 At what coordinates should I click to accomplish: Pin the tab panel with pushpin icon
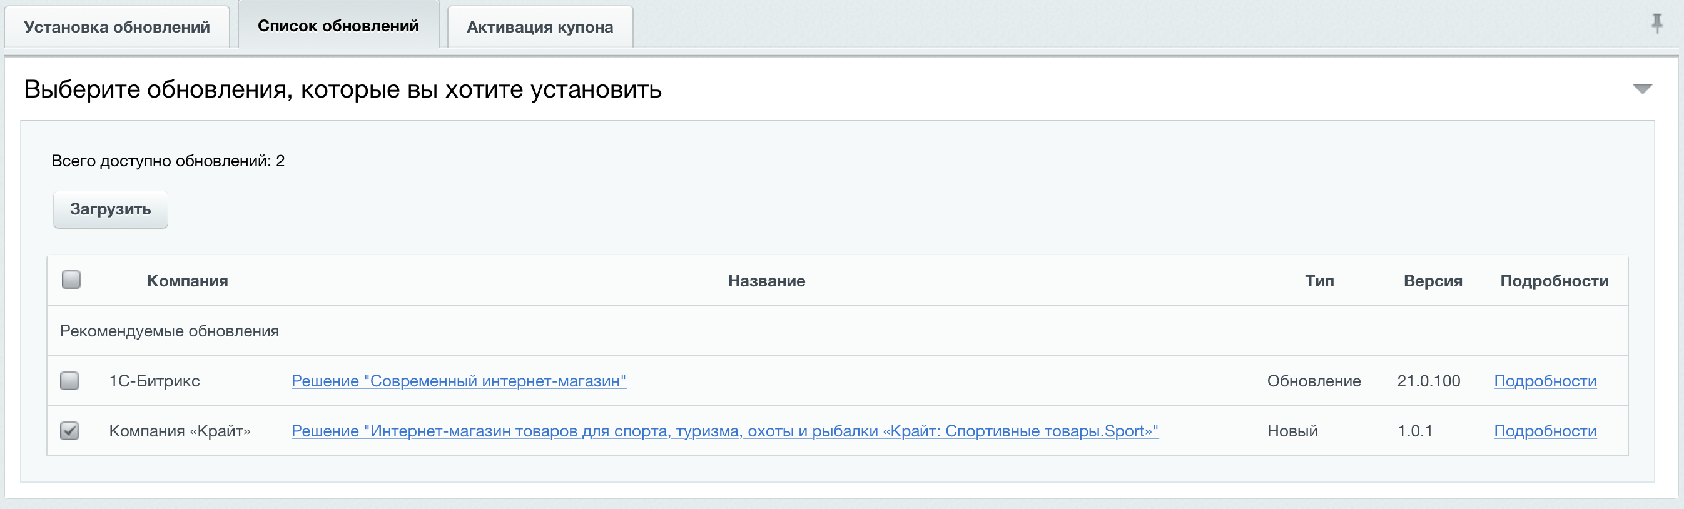(x=1657, y=23)
